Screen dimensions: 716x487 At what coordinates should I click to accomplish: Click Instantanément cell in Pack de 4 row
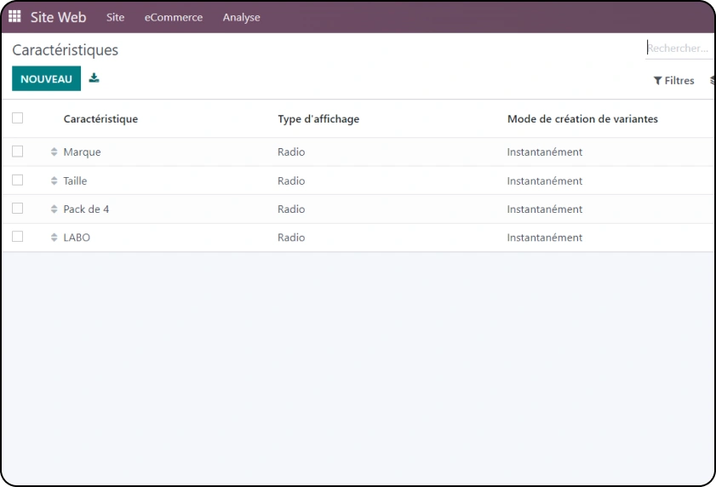coord(544,209)
